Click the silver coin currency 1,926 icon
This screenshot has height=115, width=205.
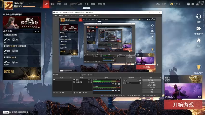158,4
